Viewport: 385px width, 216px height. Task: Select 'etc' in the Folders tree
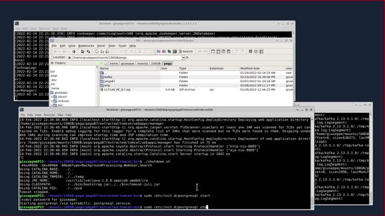(x=53, y=84)
